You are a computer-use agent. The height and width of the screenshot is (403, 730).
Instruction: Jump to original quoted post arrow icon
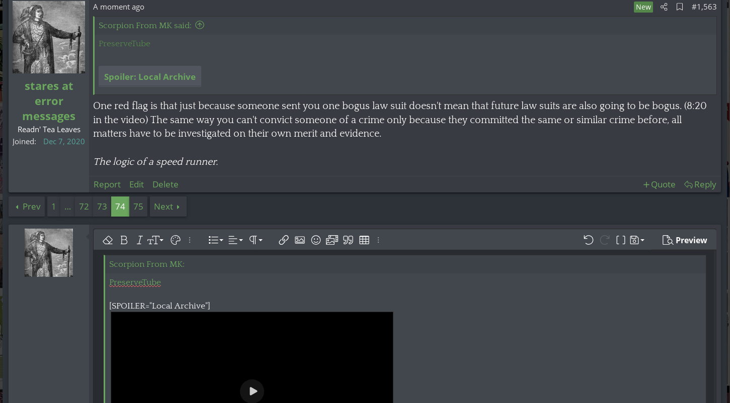[x=200, y=25]
